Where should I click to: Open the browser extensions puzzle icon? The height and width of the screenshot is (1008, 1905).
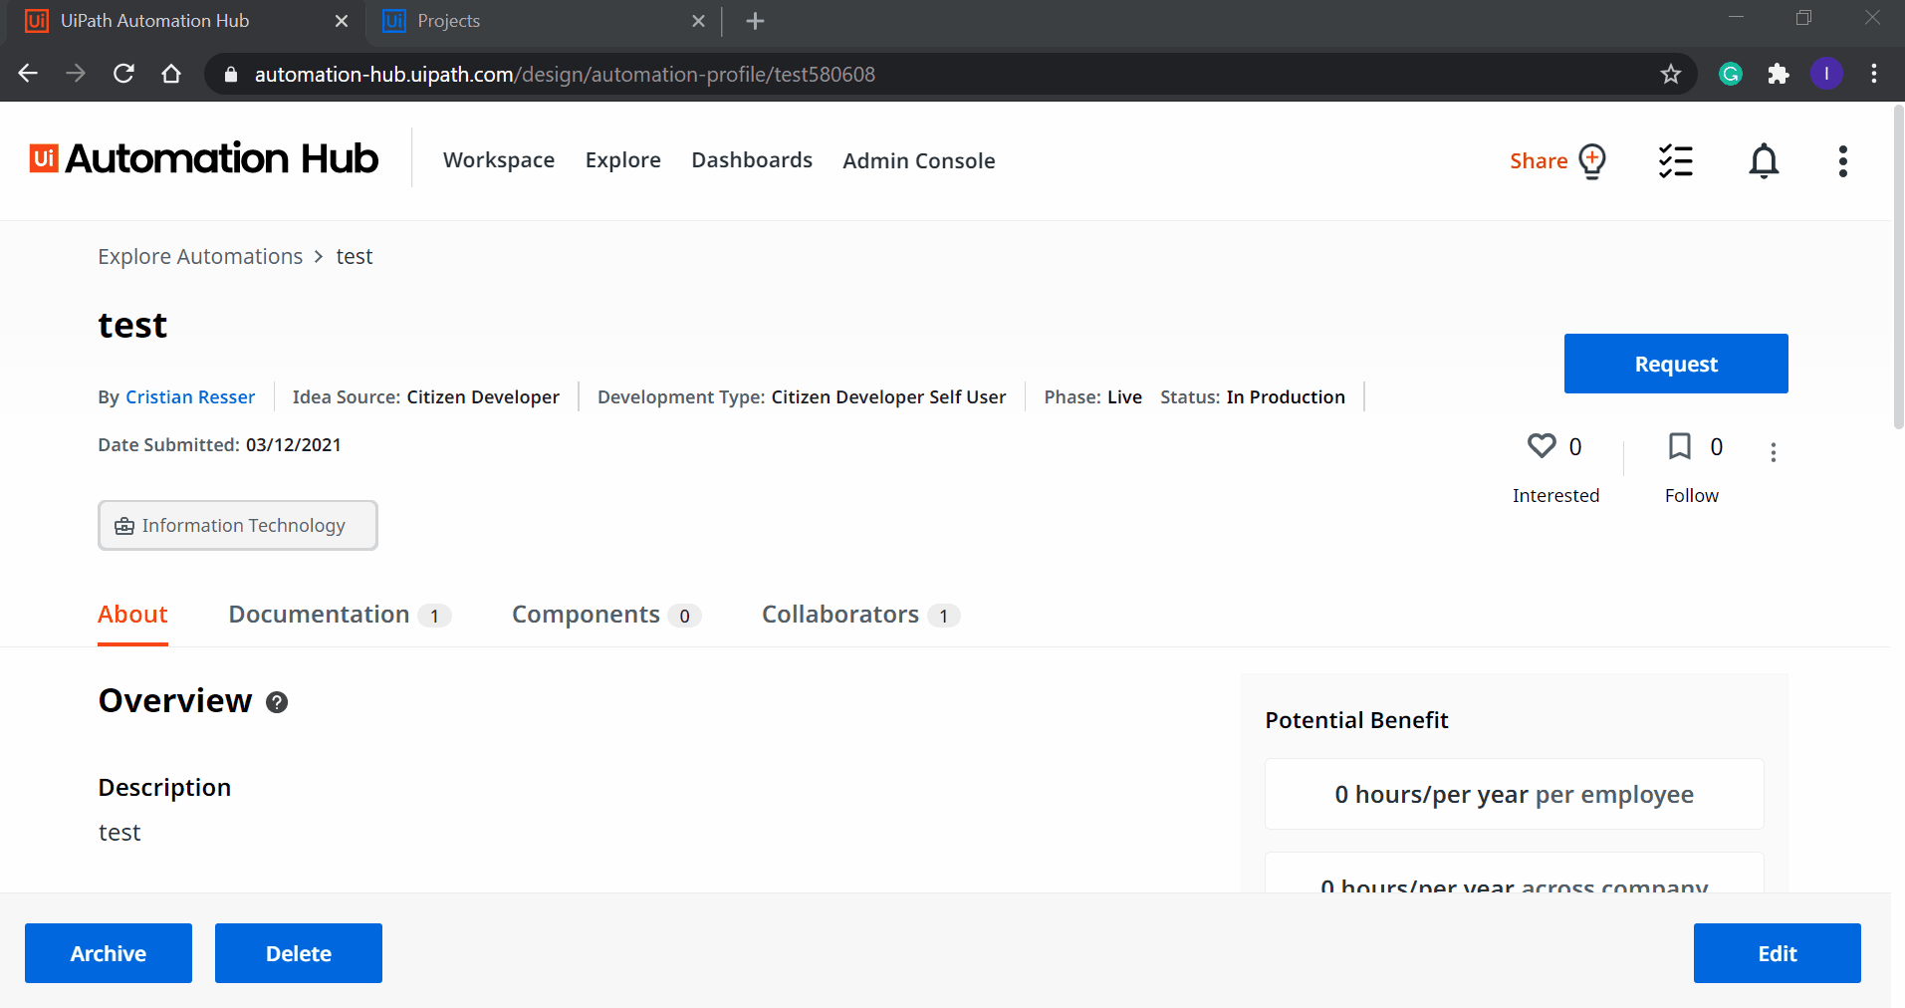click(1779, 74)
